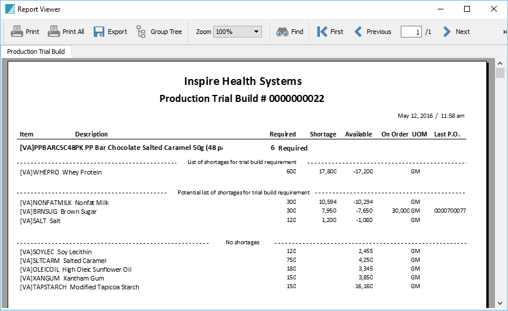Click the page number input field
This screenshot has width=508, height=311.
411,32
